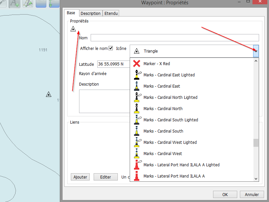Screen dimensions: 269x202
Task: Choose Marks - Cardinal East Lighted icon
Action: pyautogui.click(x=169, y=75)
